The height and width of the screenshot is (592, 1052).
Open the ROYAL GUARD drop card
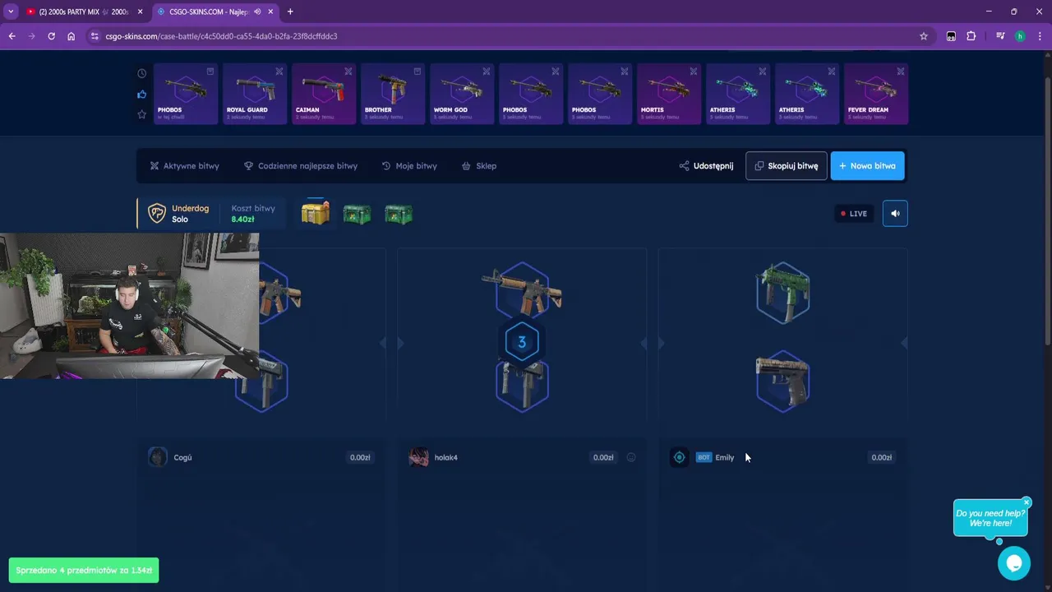click(x=254, y=94)
